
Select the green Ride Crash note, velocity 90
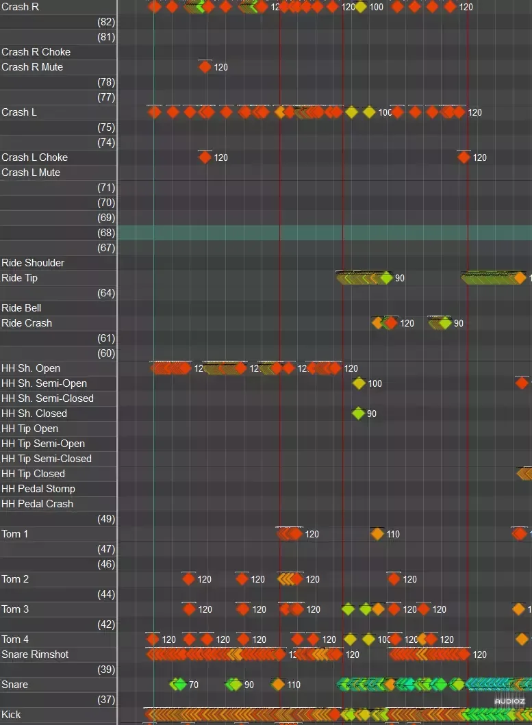tap(444, 323)
